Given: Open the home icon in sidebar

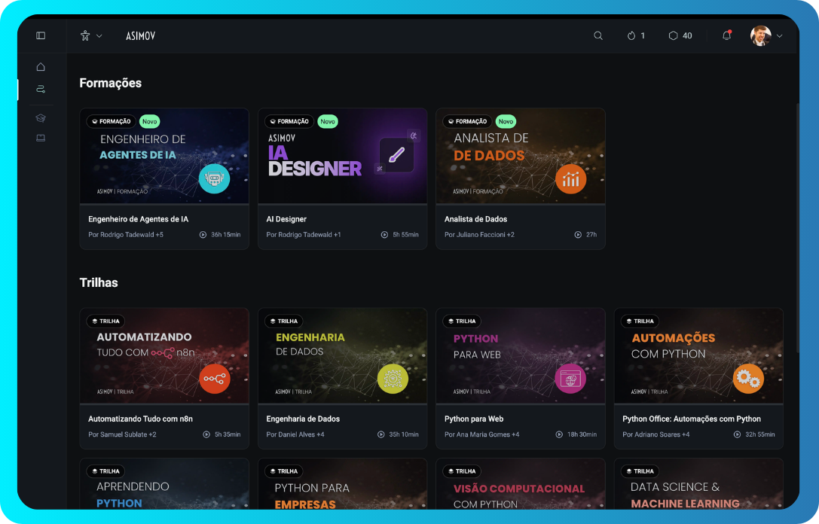Looking at the screenshot, I should pos(41,67).
